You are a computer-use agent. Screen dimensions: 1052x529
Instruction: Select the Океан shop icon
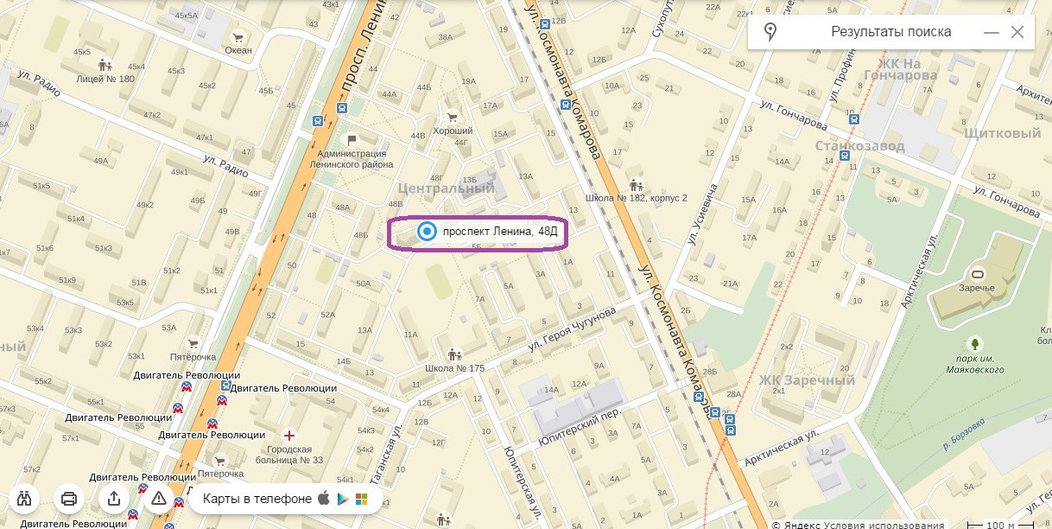(x=237, y=37)
